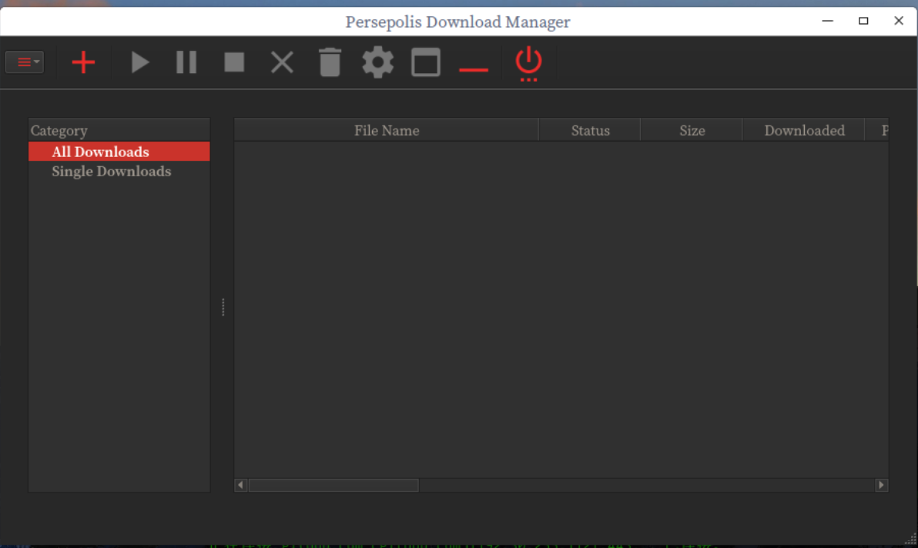Click the Stop download square icon
Viewport: 918px width, 548px height.
tap(234, 62)
